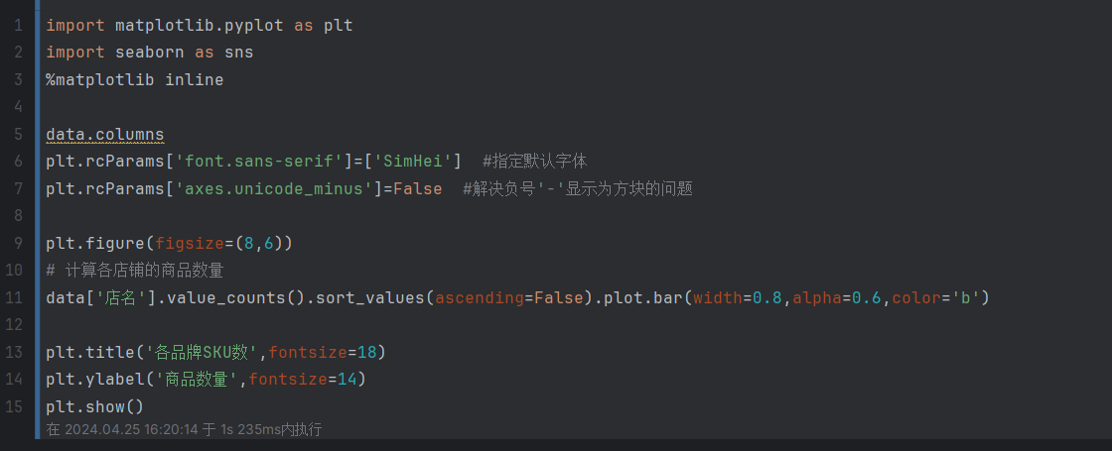Click the underlined 'data.columns' expression
The width and height of the screenshot is (1112, 451).
pyautogui.click(x=104, y=134)
